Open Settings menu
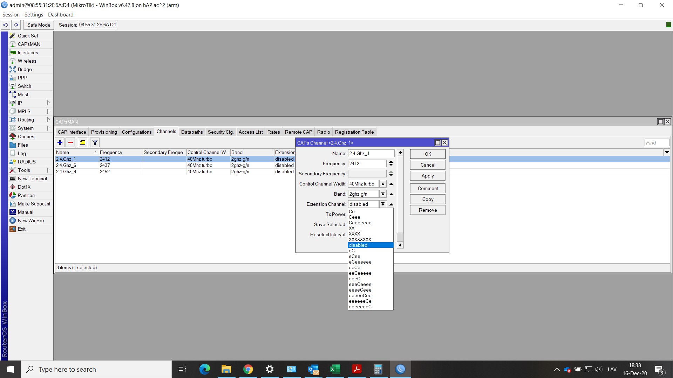 pyautogui.click(x=34, y=15)
